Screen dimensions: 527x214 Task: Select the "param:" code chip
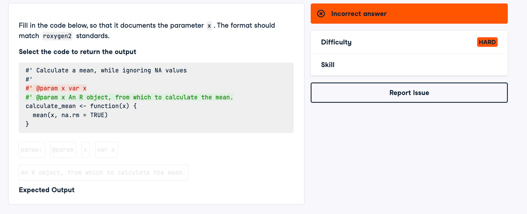click(x=32, y=150)
